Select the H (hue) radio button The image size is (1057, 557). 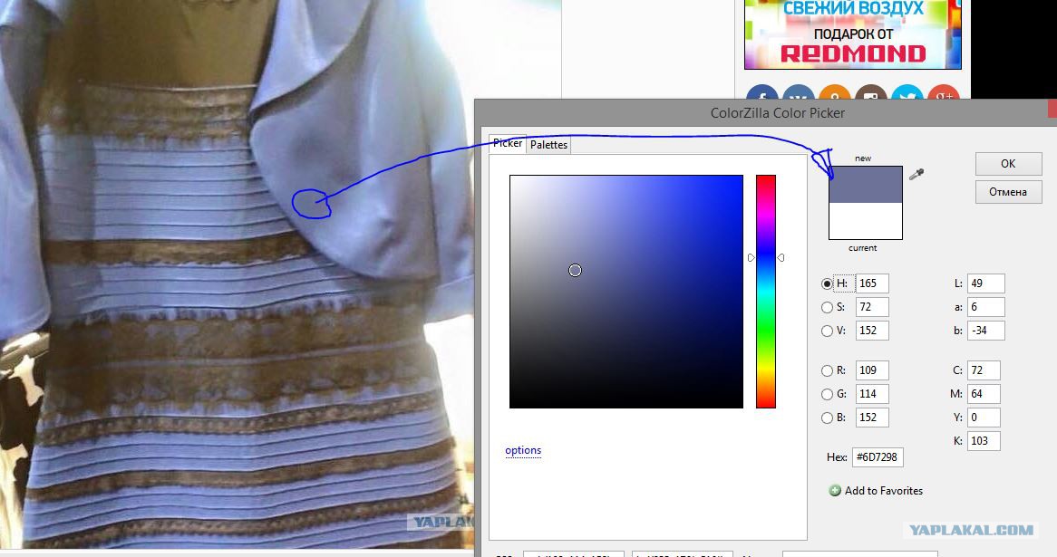click(827, 283)
